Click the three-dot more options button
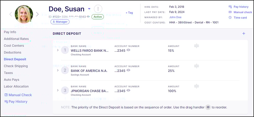Screen dimensions: 254x117 (x=98, y=9)
